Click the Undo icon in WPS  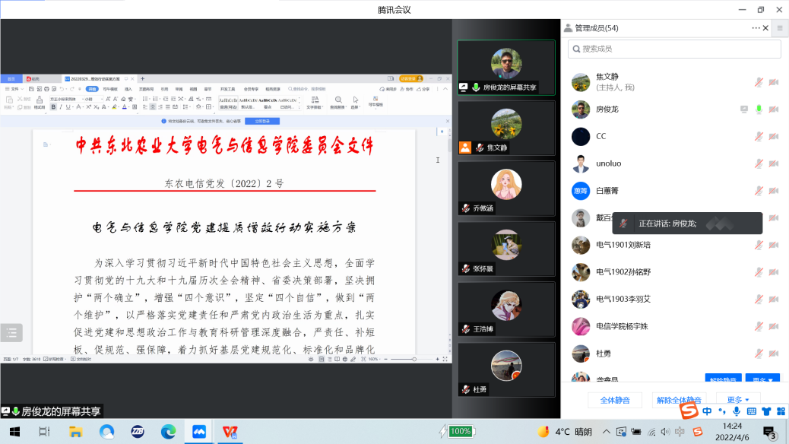[x=61, y=88]
